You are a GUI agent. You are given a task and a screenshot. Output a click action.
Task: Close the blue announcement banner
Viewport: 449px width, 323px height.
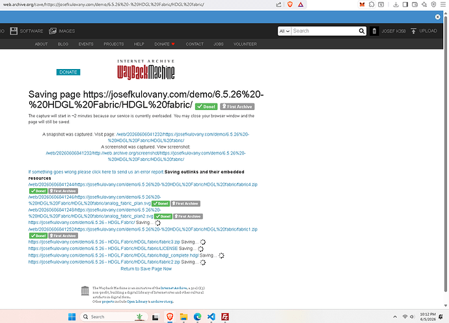tap(437, 17)
